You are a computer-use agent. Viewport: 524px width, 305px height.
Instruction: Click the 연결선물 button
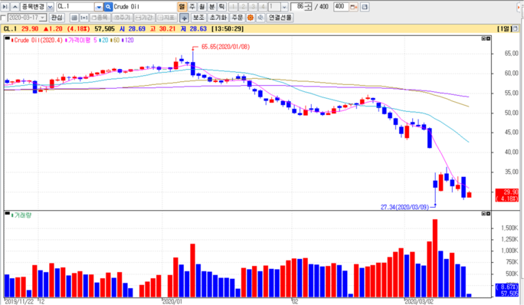click(280, 18)
